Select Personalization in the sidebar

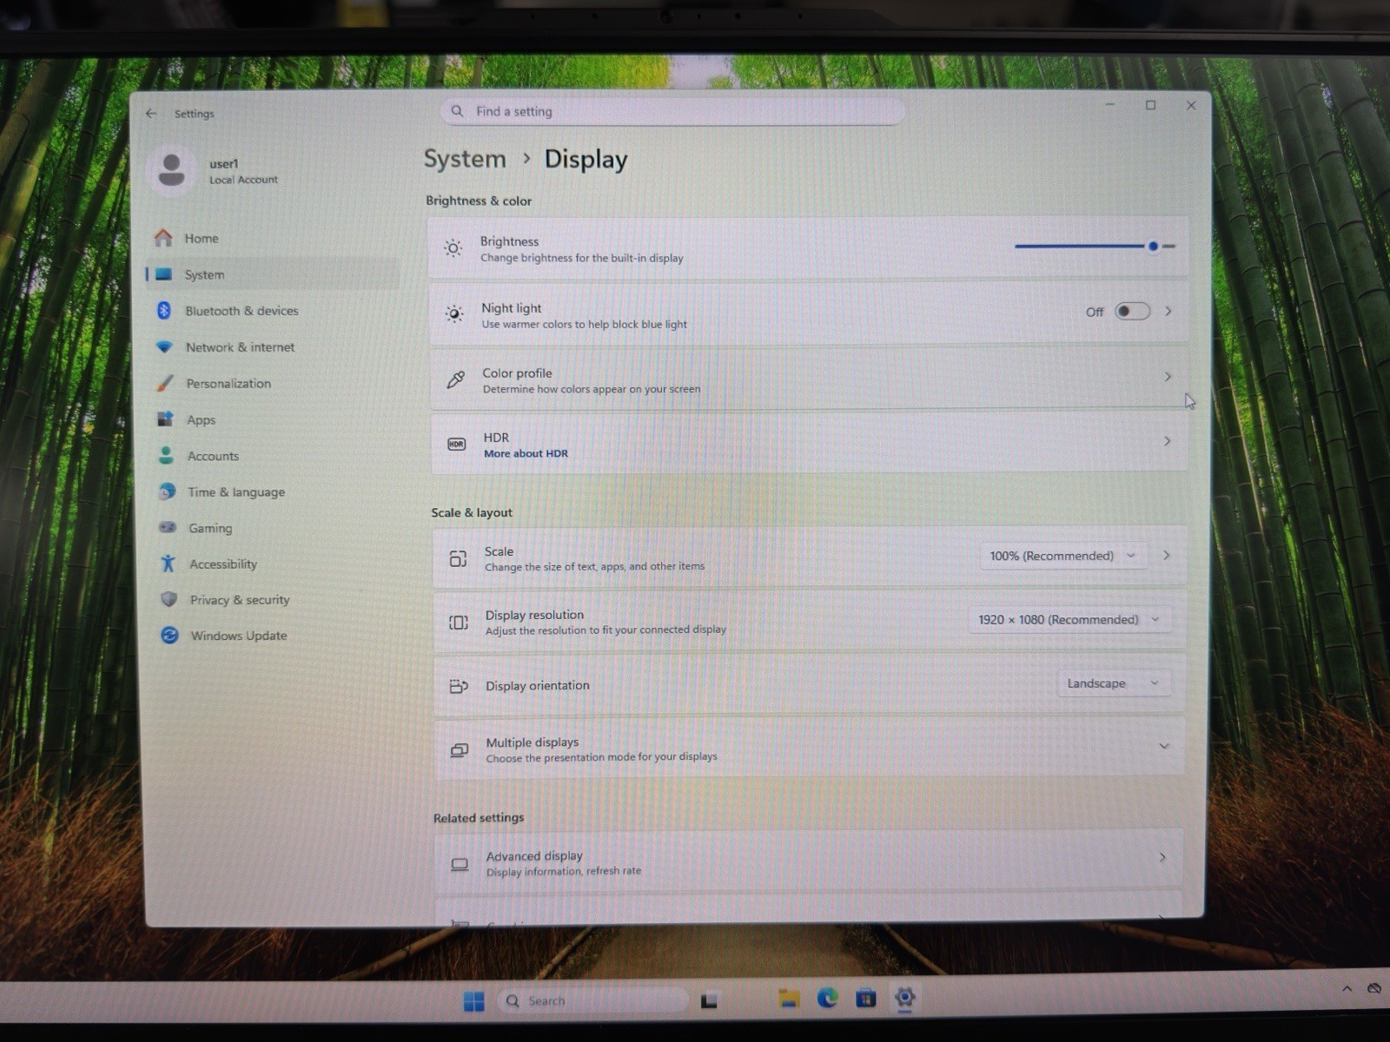coord(275,383)
